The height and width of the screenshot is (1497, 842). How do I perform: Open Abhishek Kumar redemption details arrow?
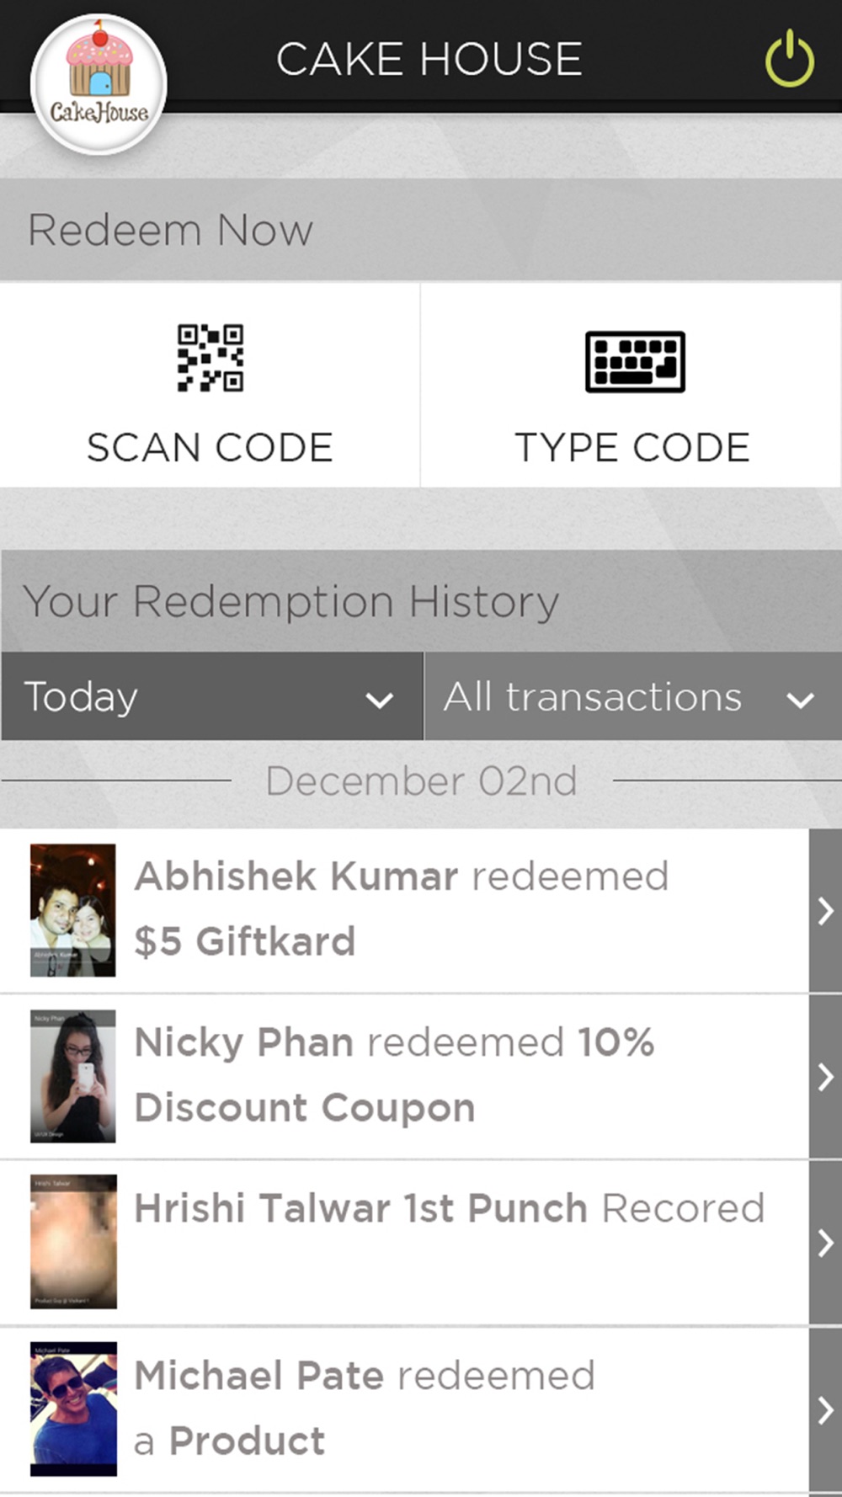click(825, 910)
